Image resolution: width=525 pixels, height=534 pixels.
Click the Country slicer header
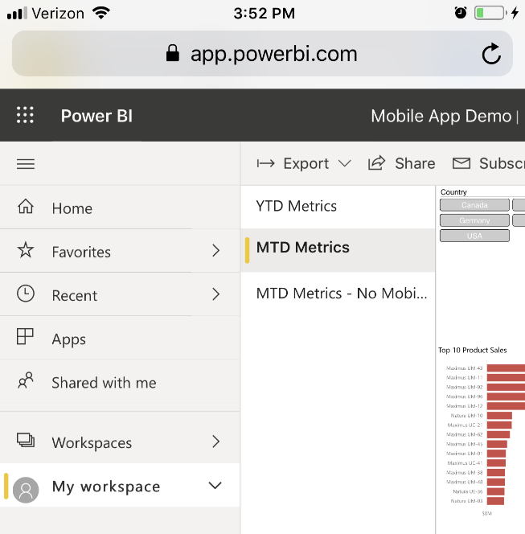[453, 192]
